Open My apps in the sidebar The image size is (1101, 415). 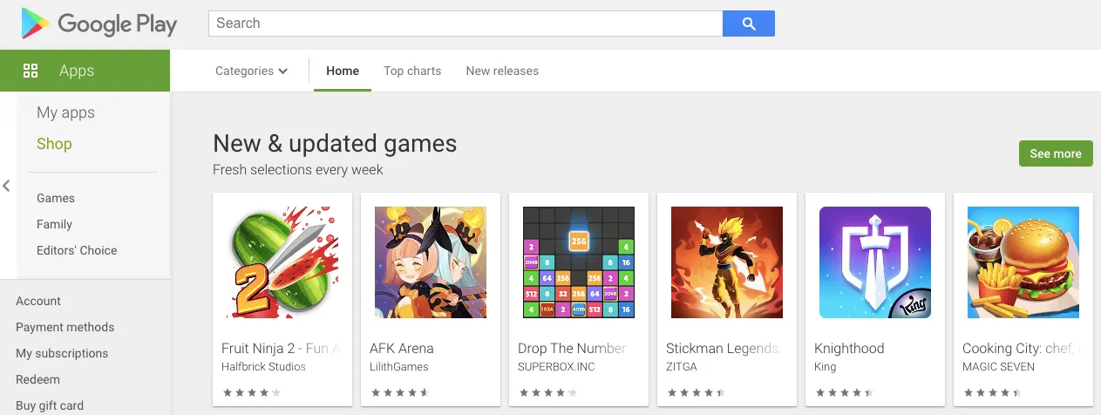click(x=65, y=112)
